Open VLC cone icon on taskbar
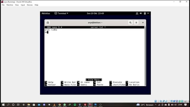Screen dimensions: 190x107 tap(54, 105)
